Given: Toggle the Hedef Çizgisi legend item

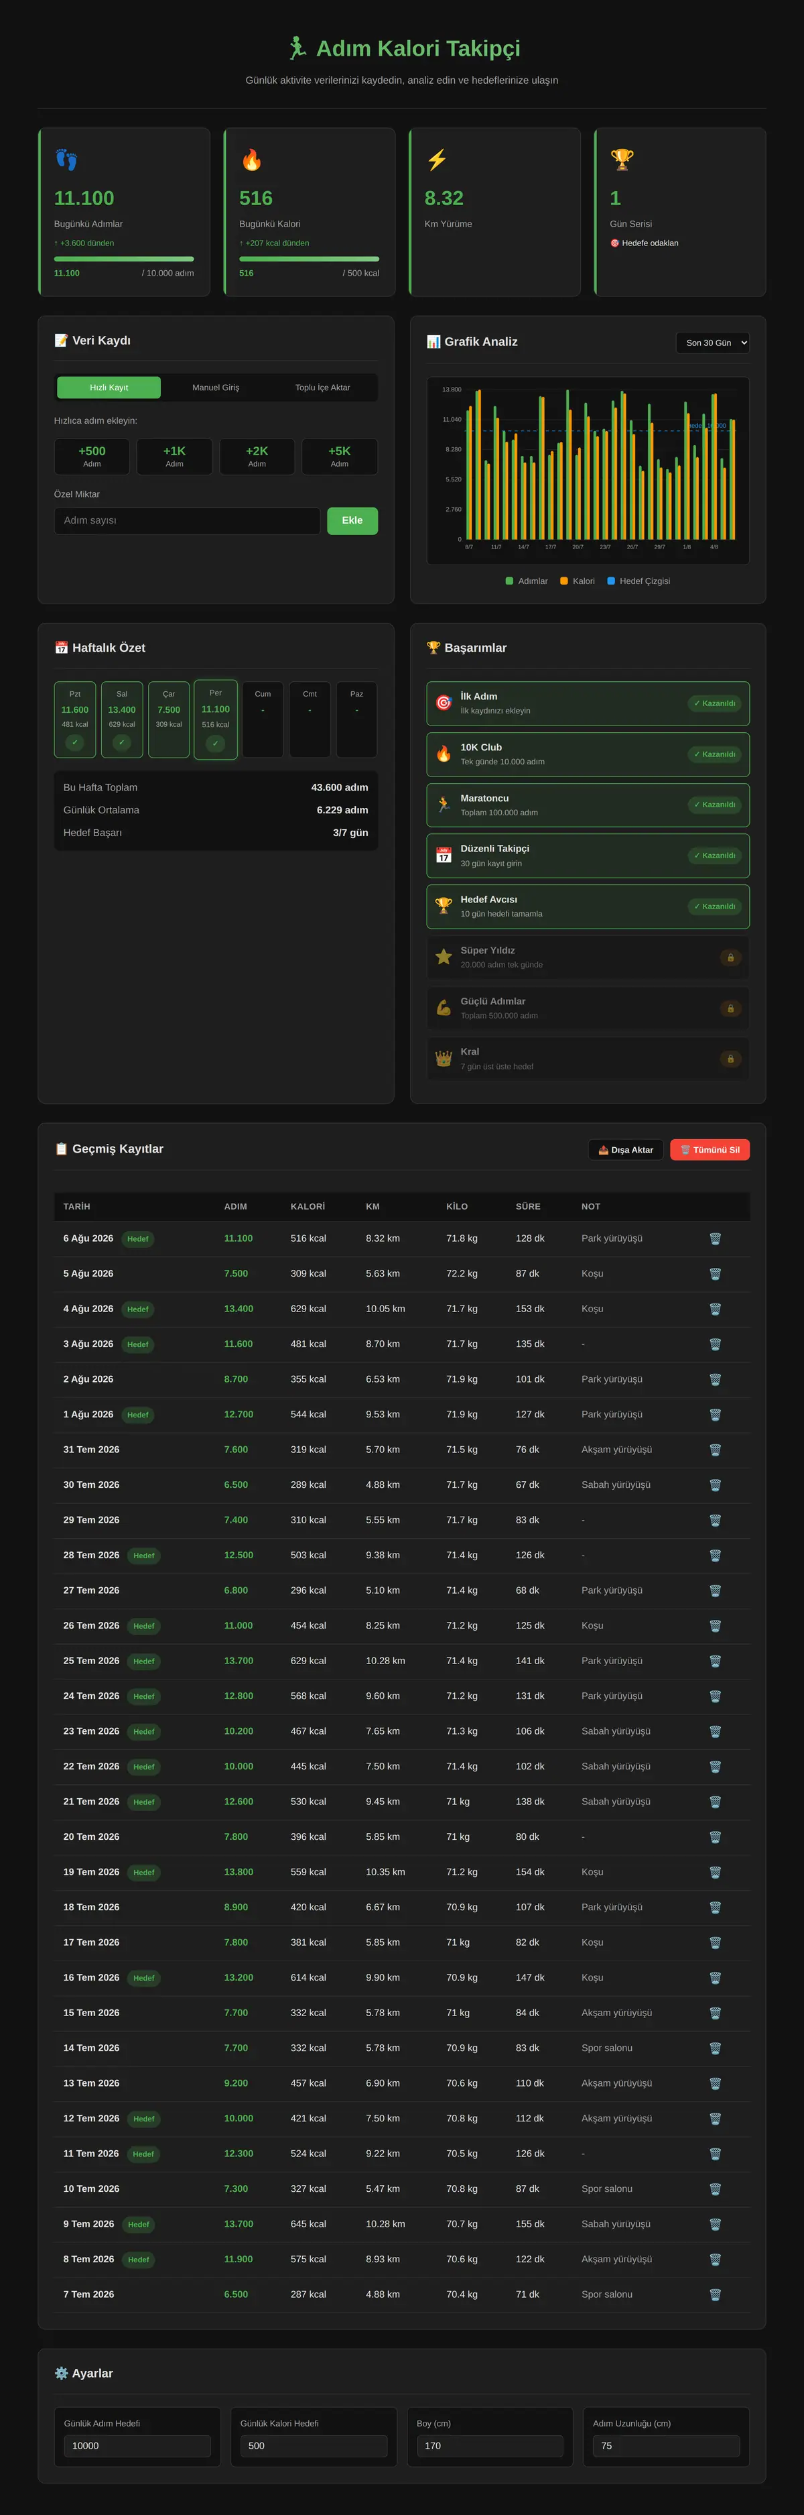Looking at the screenshot, I should pos(638,581).
